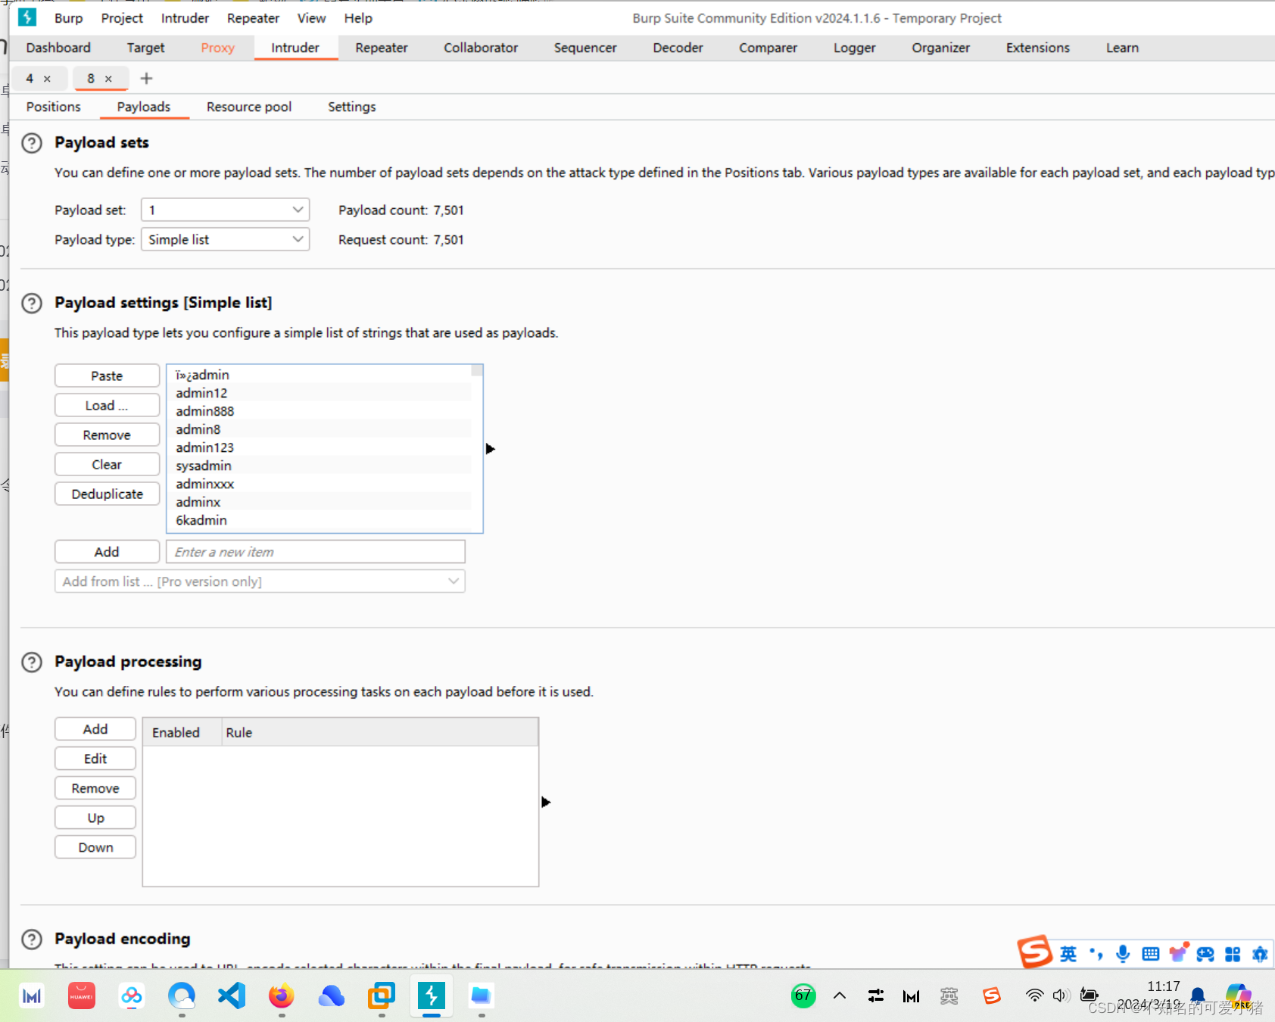Open help for Payload settings section

(32, 304)
